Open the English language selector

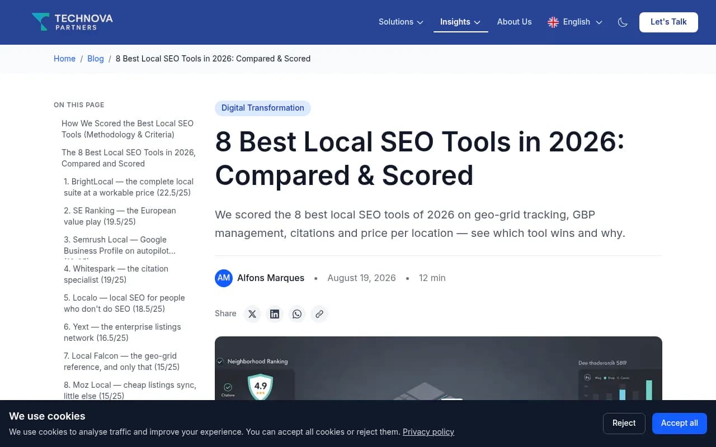(575, 22)
